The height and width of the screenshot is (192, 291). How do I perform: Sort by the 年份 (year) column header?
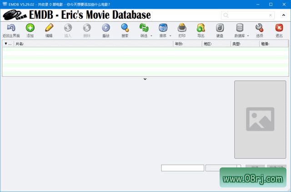[188, 44]
